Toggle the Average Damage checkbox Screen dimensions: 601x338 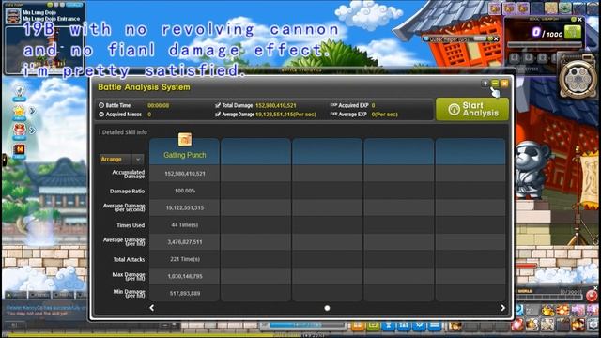(218, 115)
